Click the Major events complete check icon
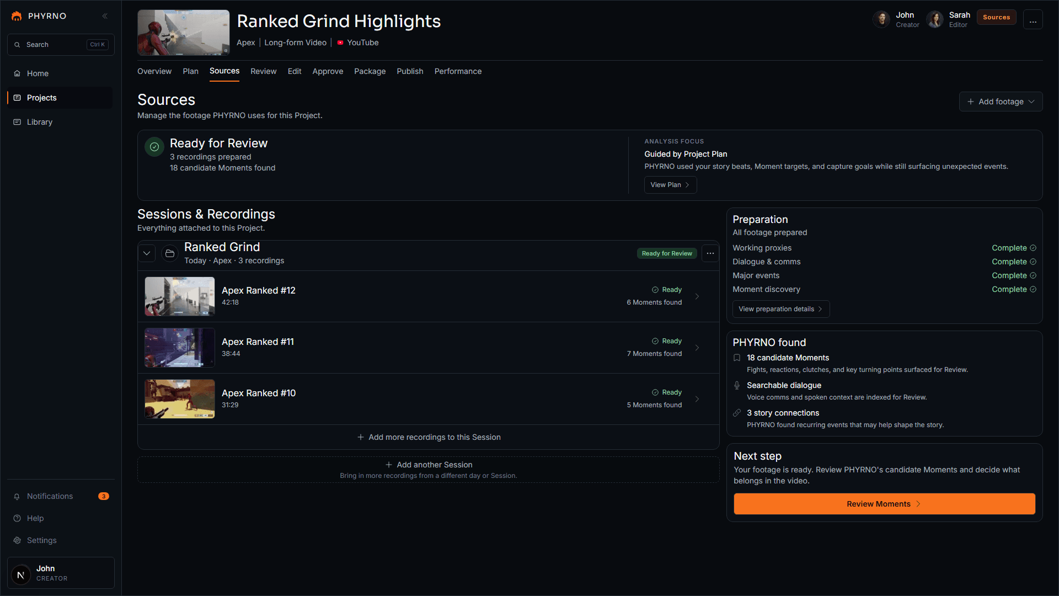The height and width of the screenshot is (596, 1059). click(x=1033, y=275)
